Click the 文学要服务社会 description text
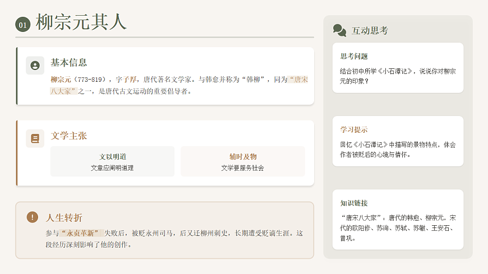This screenshot has width=488, height=274. (x=242, y=168)
